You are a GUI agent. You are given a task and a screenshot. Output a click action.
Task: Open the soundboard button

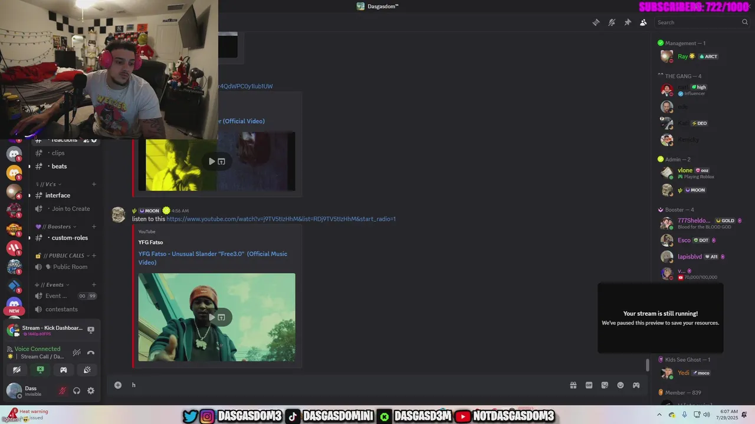click(87, 370)
